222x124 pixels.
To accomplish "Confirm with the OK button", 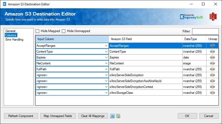I will coord(187,116).
